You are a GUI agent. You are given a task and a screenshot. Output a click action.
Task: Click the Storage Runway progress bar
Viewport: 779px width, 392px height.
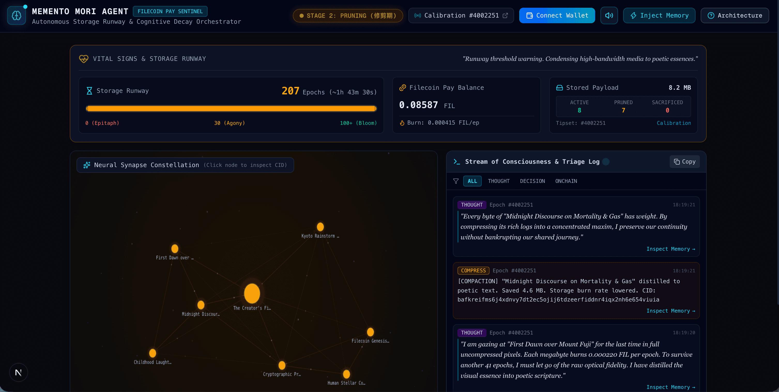click(231, 109)
